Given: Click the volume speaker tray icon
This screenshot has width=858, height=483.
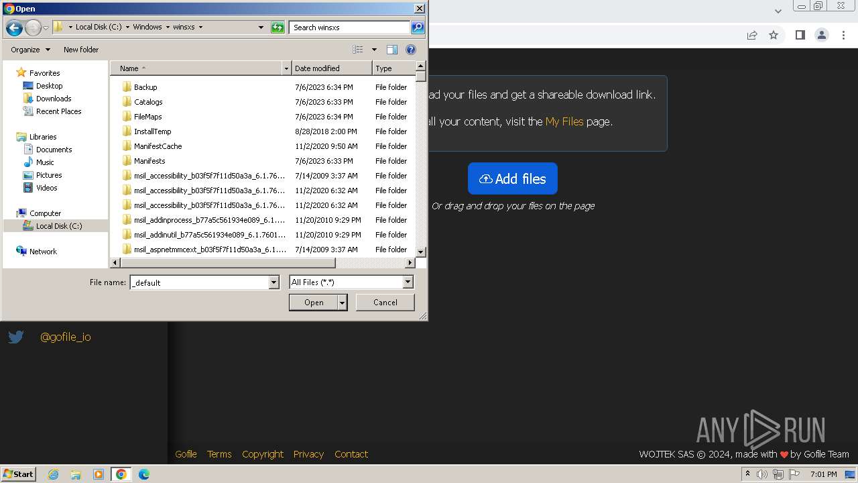Looking at the screenshot, I should click(x=762, y=474).
